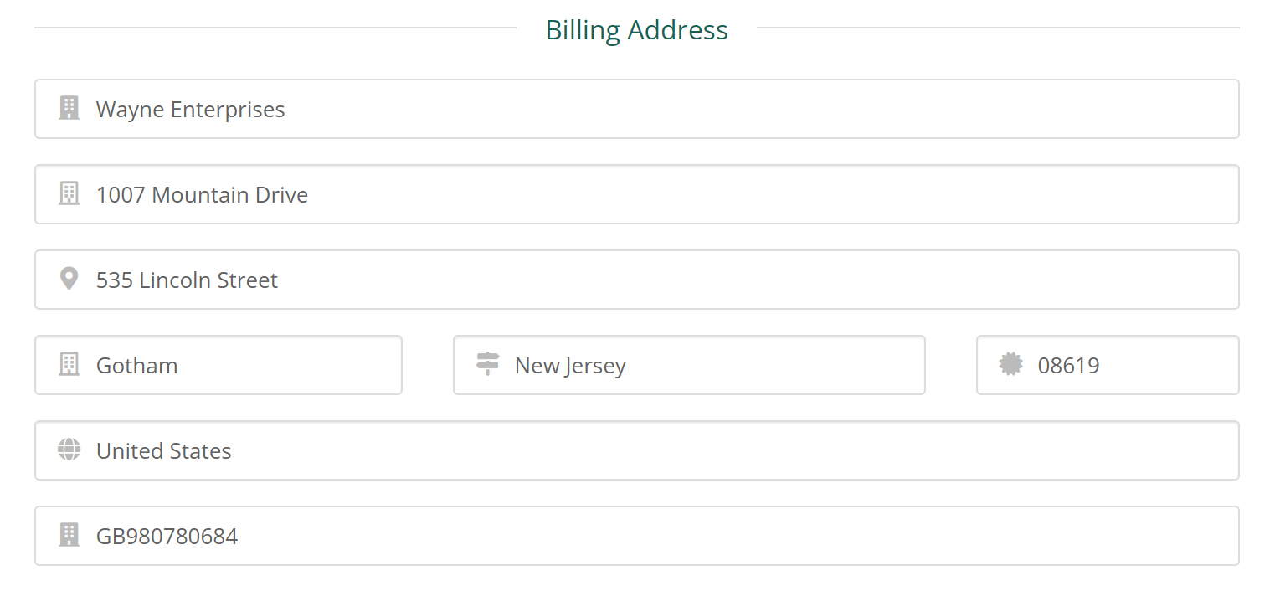Focus the 535 Lincoln Street address field
The width and height of the screenshot is (1275, 591).
click(636, 280)
